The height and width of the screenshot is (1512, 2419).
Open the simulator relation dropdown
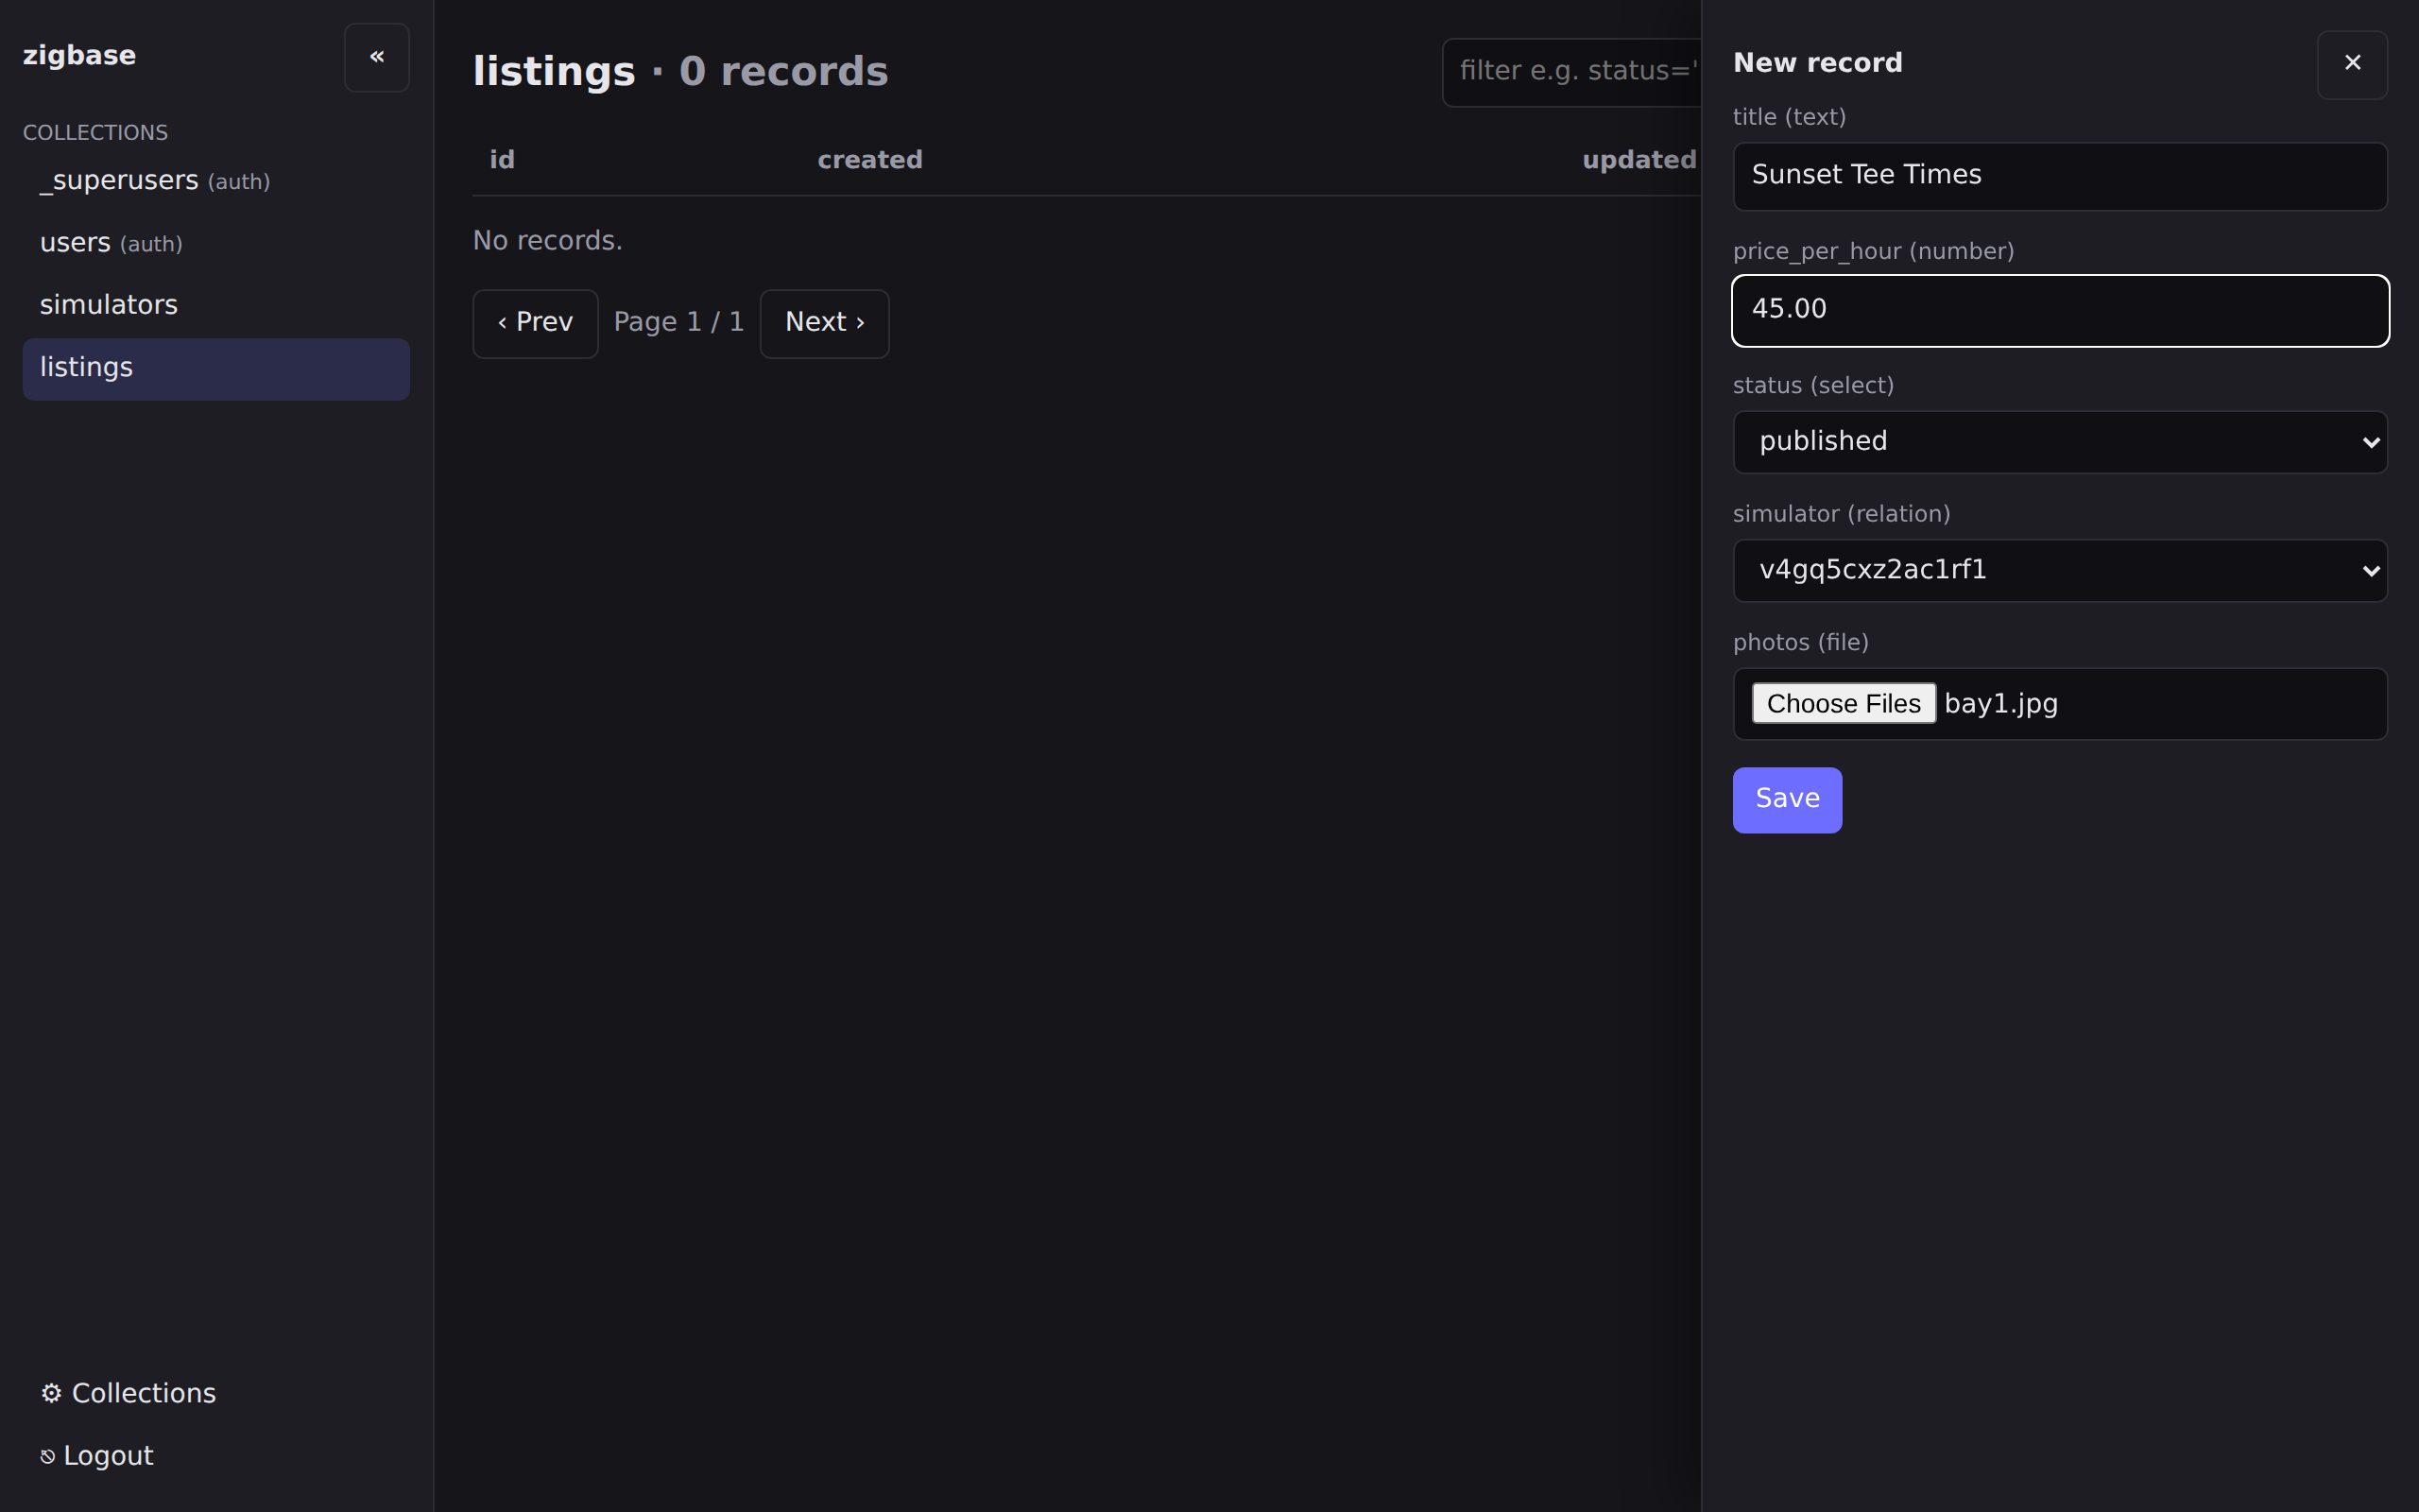pyautogui.click(x=2060, y=570)
